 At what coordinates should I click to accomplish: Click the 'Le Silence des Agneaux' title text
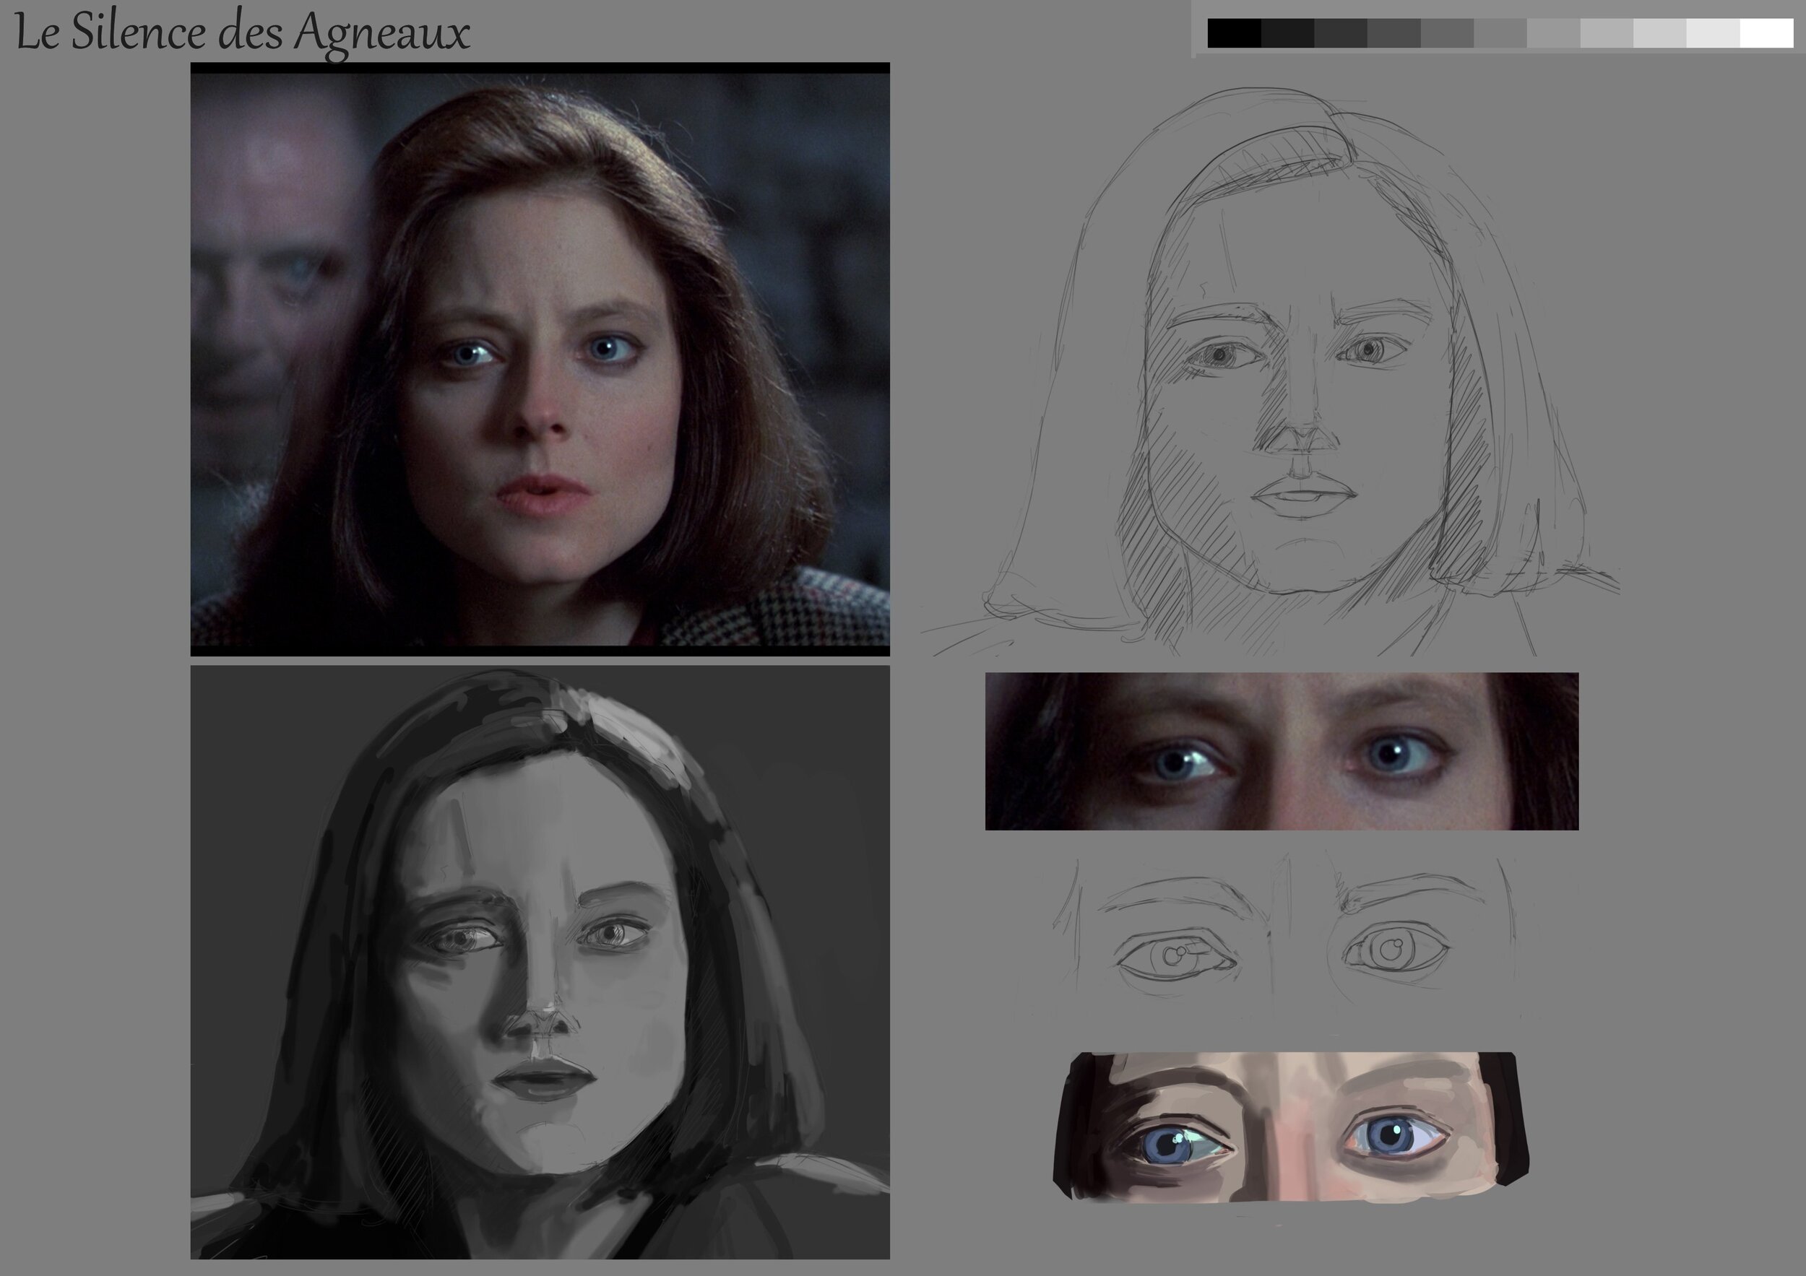click(x=242, y=33)
